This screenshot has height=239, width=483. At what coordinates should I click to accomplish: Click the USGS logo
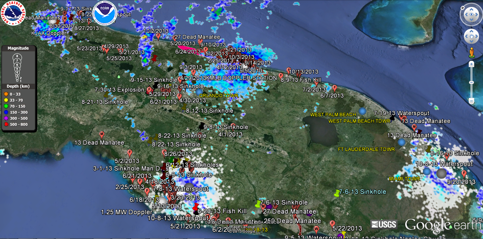click(384, 224)
